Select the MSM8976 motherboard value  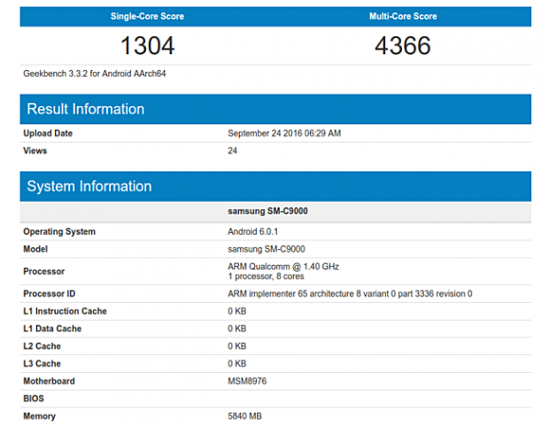pos(247,381)
